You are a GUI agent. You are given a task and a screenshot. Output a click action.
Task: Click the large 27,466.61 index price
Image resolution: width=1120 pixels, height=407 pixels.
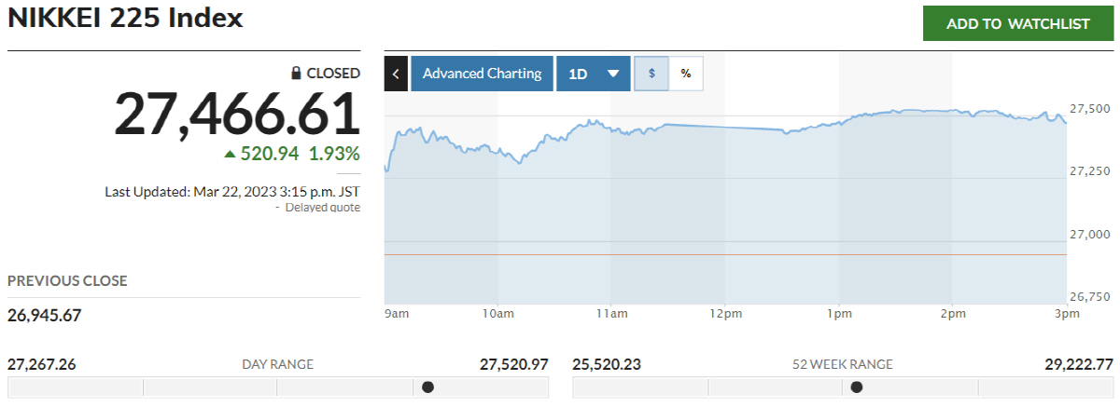[x=237, y=115]
